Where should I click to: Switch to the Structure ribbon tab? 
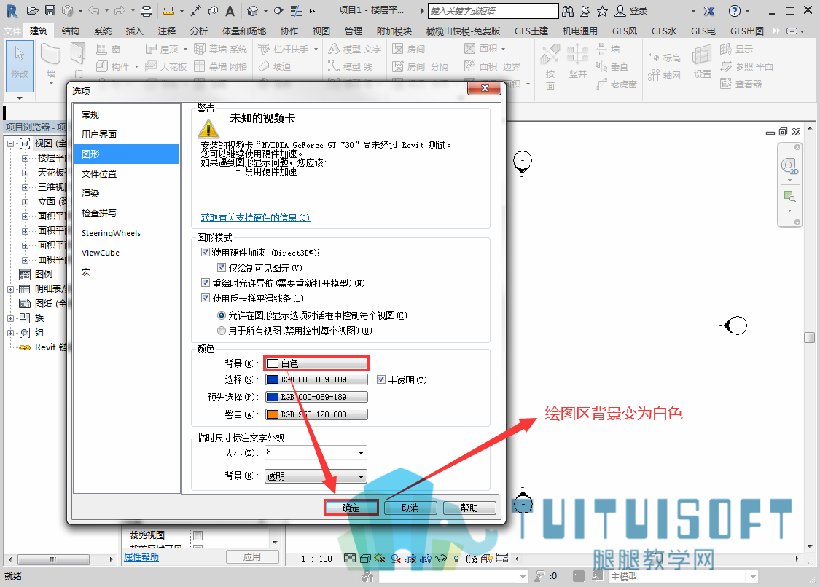coord(71,31)
